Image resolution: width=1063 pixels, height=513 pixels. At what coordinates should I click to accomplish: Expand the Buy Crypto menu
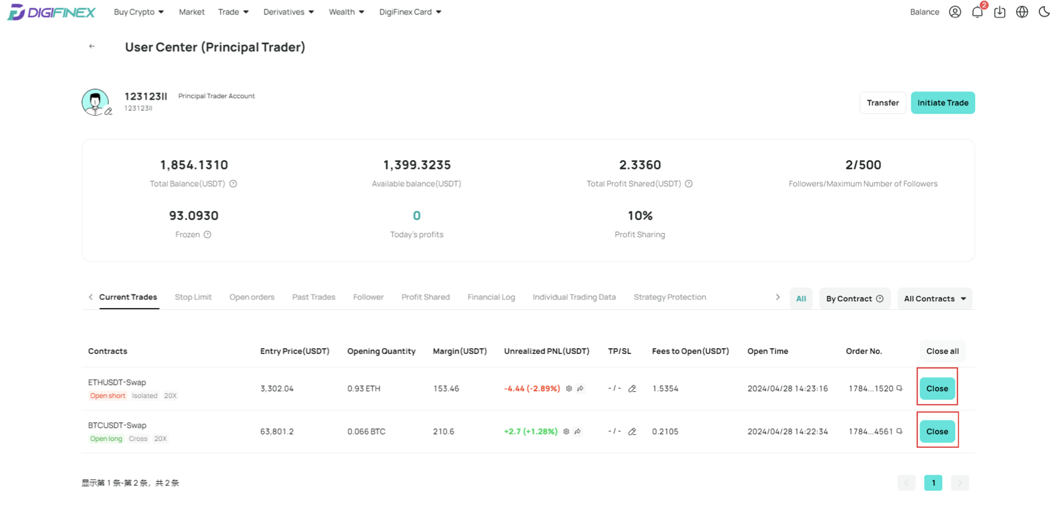pos(139,12)
